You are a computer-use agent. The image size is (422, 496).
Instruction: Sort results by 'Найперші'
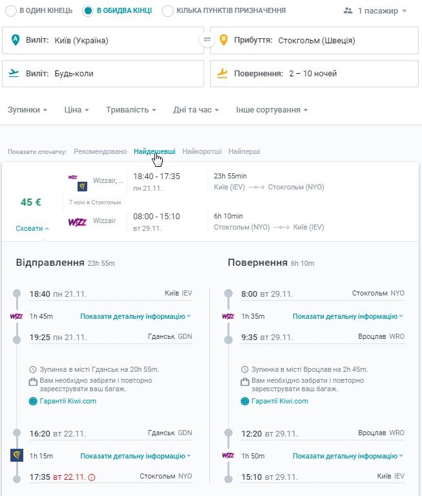(244, 151)
